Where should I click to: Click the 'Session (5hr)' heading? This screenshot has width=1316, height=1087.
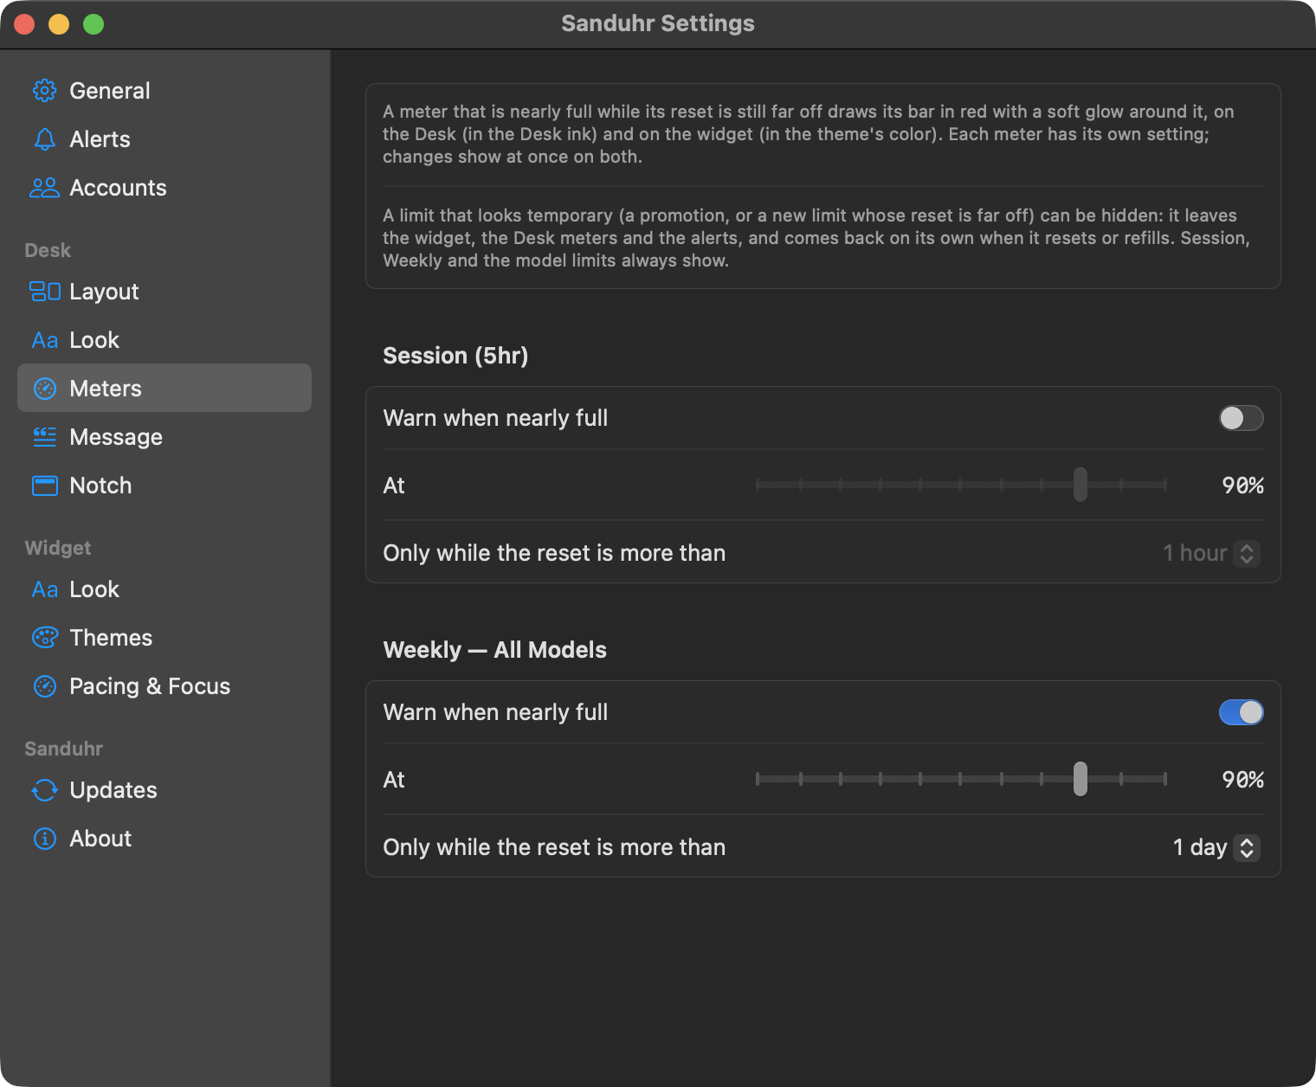click(455, 356)
